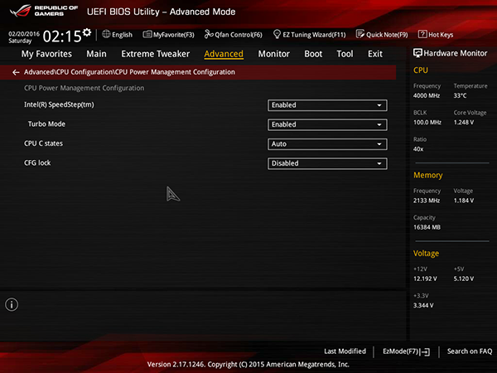
Task: Switch to the Tool tab
Action: pos(345,54)
